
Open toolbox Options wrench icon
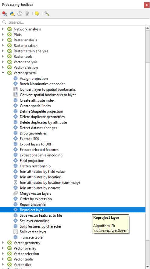(x=47, y=14)
